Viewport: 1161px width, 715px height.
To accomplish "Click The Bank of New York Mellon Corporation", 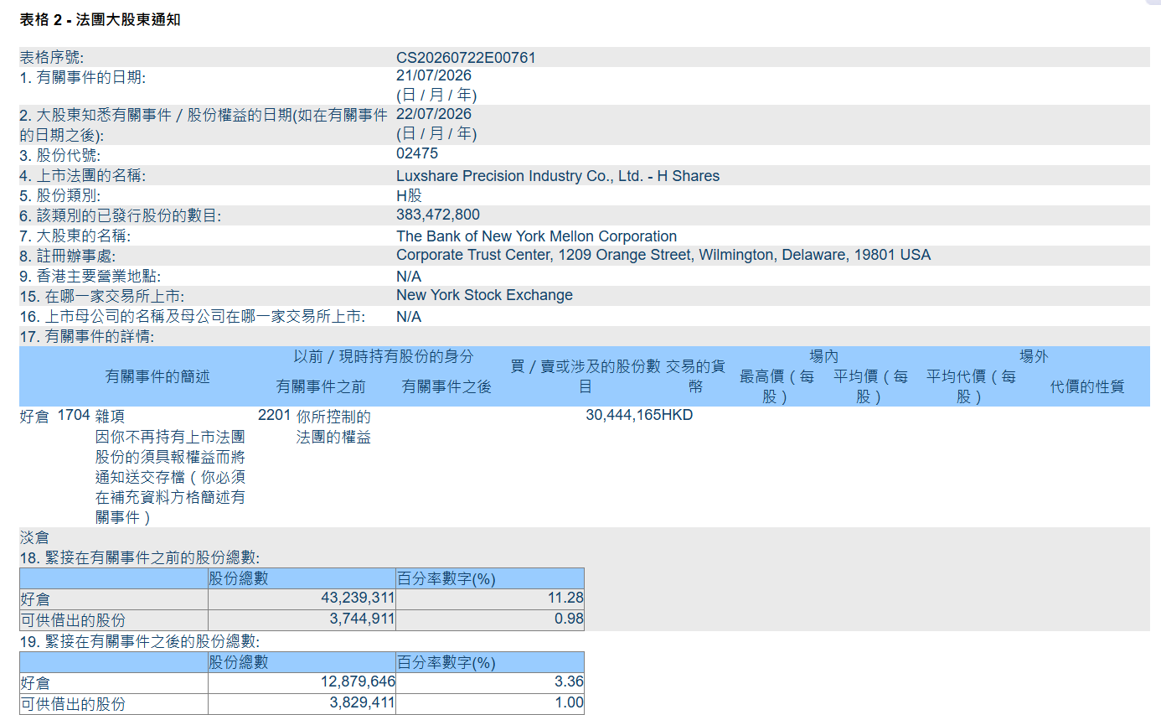I will click(536, 236).
